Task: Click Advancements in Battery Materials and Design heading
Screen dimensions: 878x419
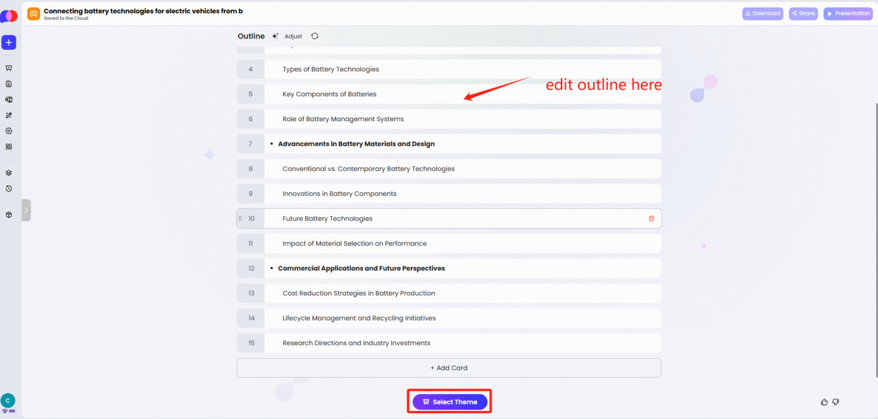Action: tap(356, 144)
